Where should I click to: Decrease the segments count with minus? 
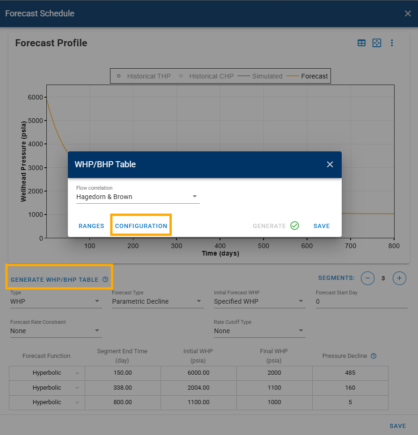coord(367,278)
